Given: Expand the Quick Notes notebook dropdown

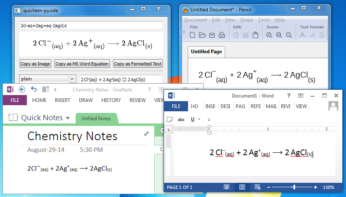Looking at the screenshot, I should click(x=68, y=118).
